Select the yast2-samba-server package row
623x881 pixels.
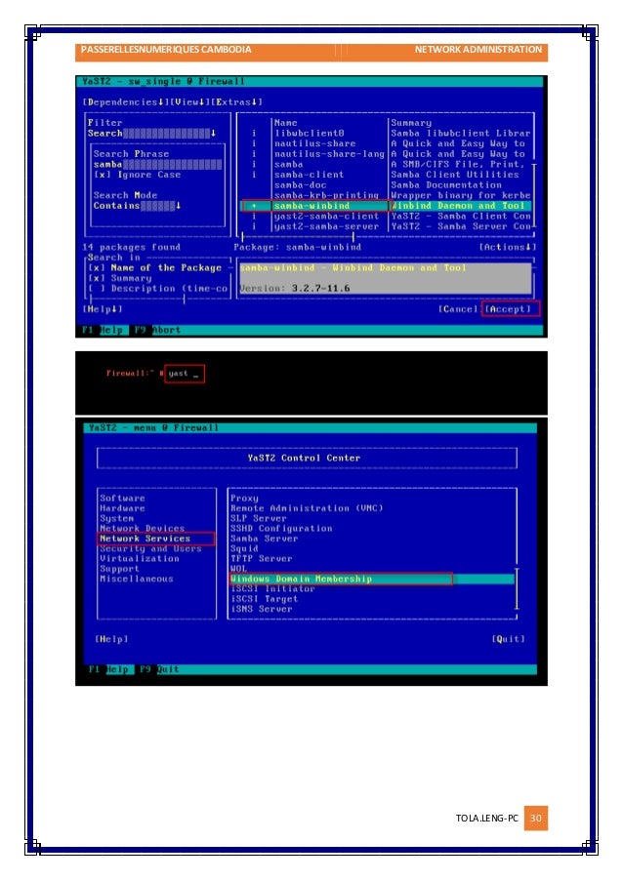(x=387, y=226)
